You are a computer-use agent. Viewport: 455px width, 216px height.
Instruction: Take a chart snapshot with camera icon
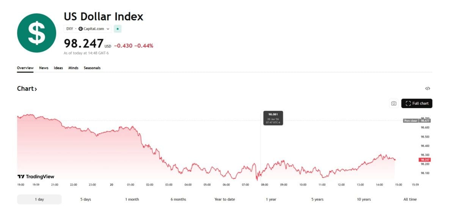(394, 103)
